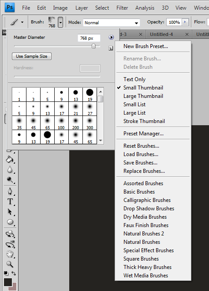Click the Photoshop Ps logo icon

coord(10,7)
